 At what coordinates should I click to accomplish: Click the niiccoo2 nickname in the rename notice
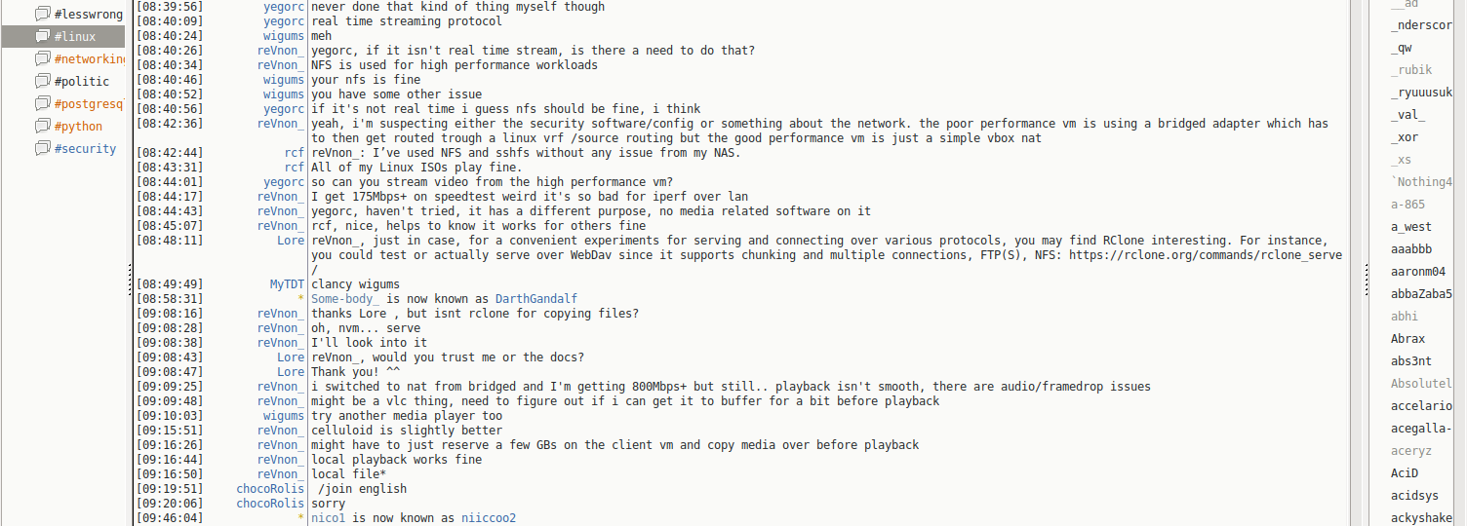click(488, 518)
